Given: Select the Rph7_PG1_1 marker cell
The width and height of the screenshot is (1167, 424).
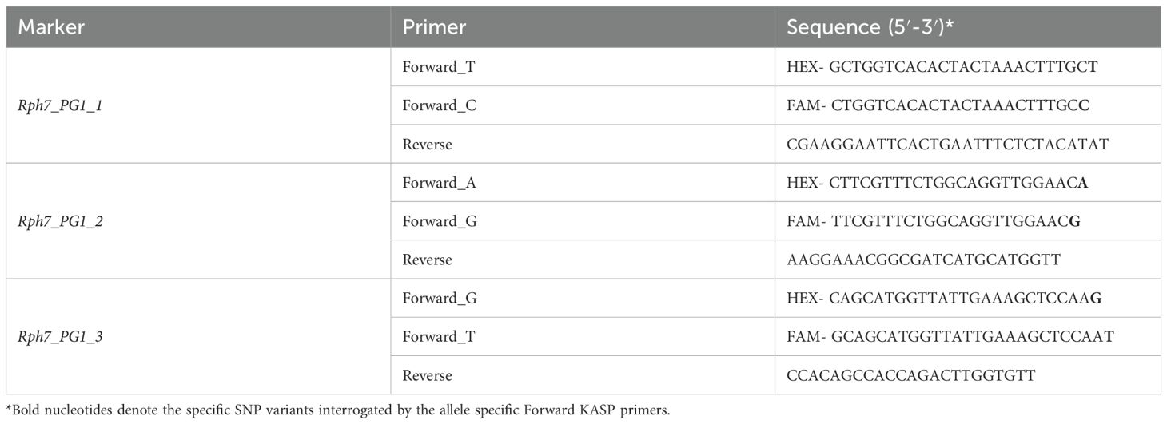Looking at the screenshot, I should (60, 105).
